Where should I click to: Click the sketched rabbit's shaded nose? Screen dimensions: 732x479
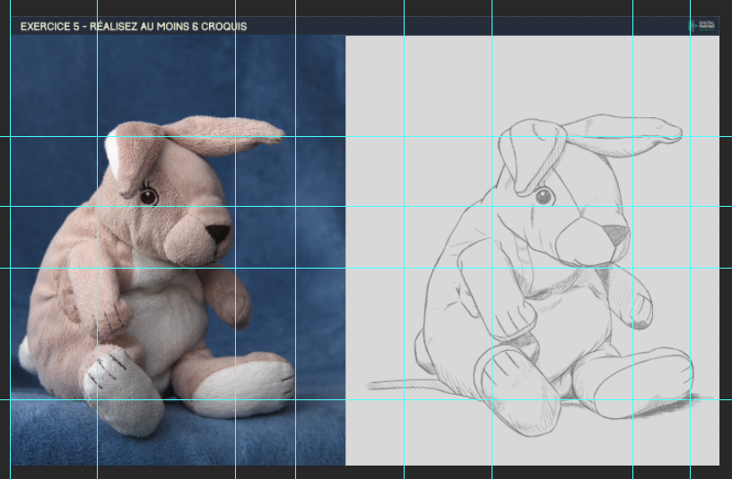coord(615,235)
